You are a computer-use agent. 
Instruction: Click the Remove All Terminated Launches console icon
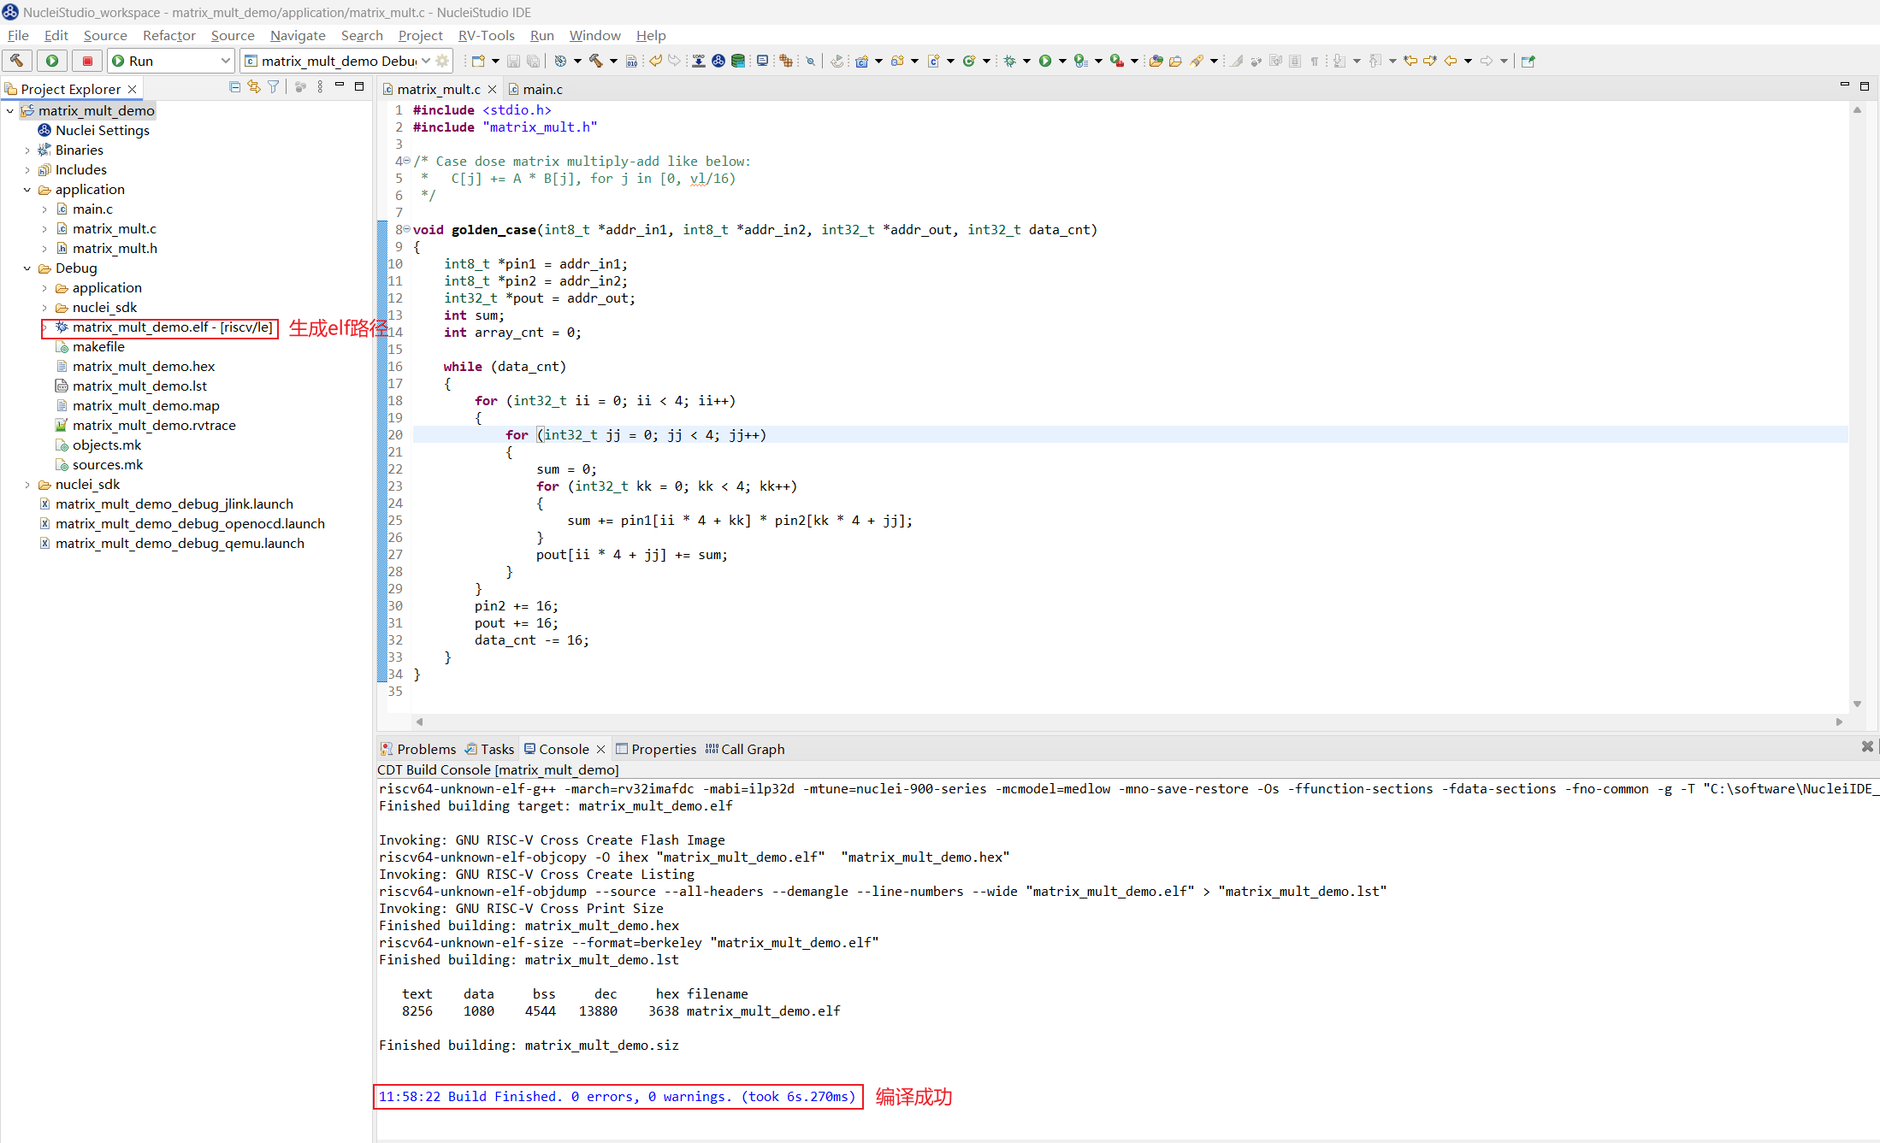1867,747
